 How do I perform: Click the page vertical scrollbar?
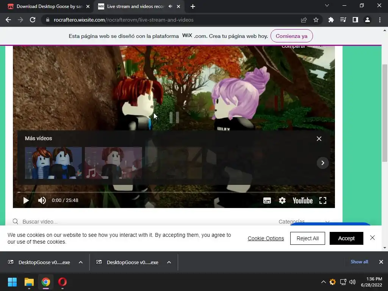click(x=385, y=113)
